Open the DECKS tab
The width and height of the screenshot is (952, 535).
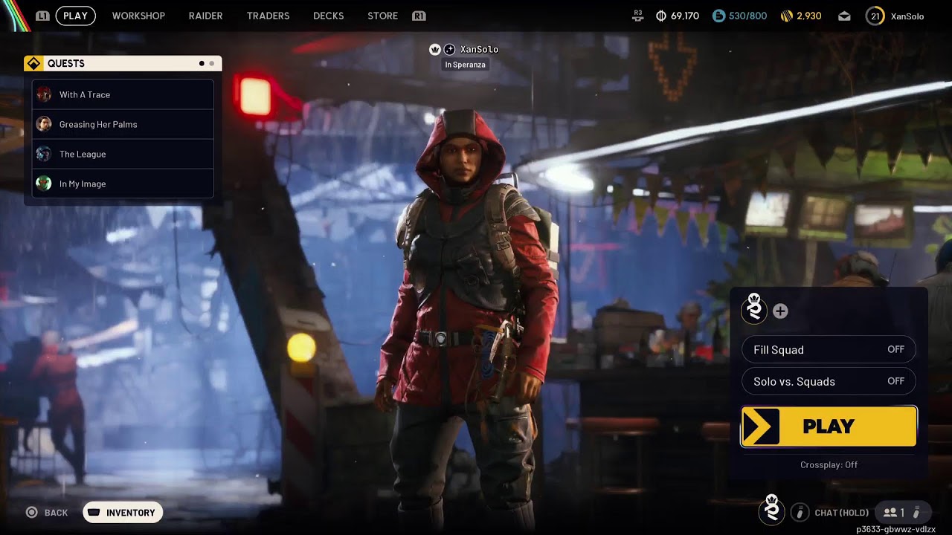(x=328, y=16)
